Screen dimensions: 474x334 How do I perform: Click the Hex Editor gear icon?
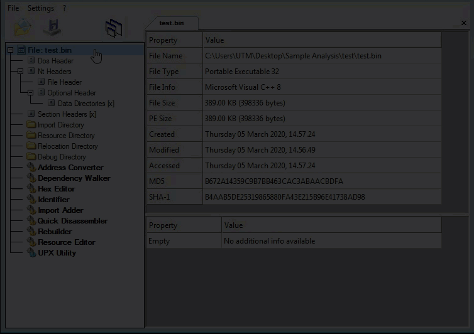click(31, 189)
